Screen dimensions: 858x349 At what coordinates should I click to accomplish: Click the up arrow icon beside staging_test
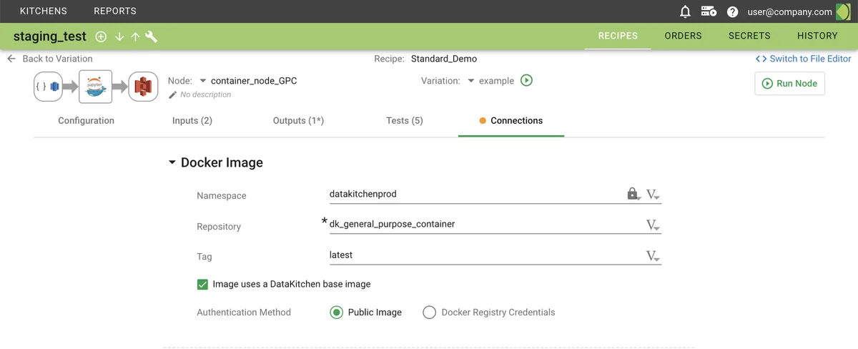(135, 36)
